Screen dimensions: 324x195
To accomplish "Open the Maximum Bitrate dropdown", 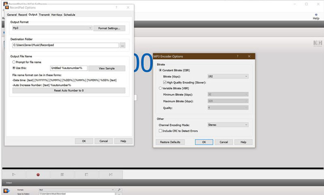I will coord(228,101).
